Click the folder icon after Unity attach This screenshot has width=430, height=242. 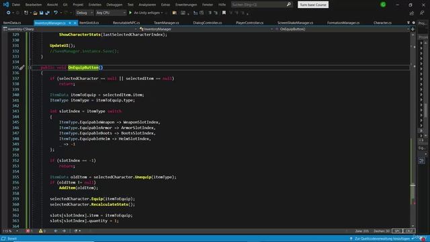click(x=175, y=13)
